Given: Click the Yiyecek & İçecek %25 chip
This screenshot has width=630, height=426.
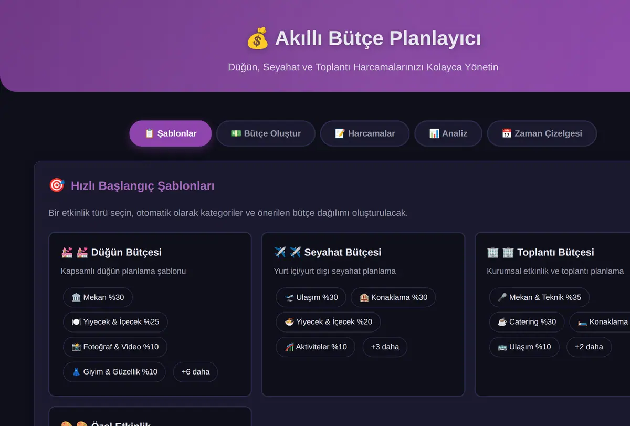Looking at the screenshot, I should coord(115,322).
